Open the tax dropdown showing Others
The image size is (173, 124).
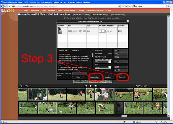coord(103,67)
